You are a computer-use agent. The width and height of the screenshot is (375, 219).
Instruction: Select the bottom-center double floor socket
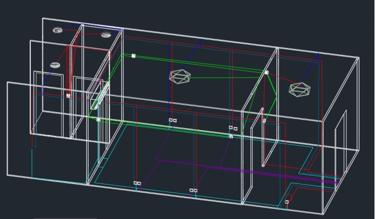pos(193,190)
